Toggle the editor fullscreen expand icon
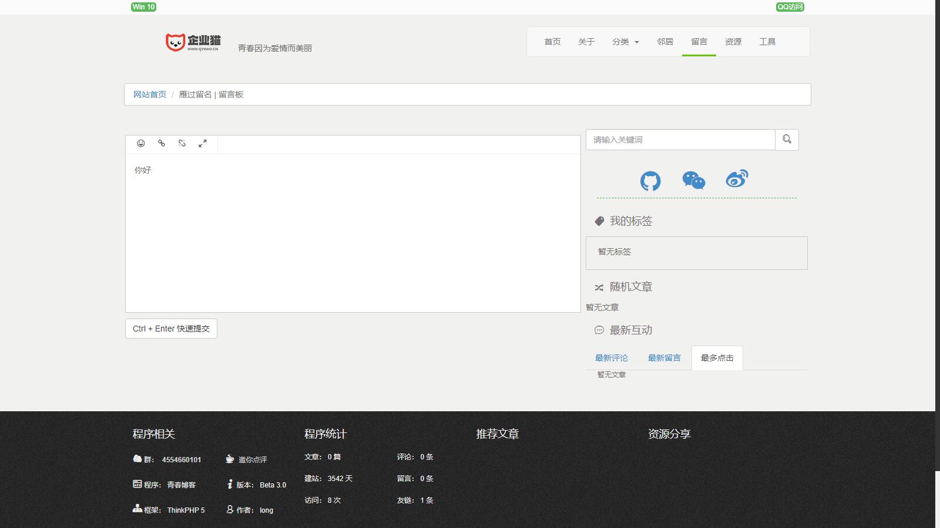The image size is (940, 528). click(203, 144)
